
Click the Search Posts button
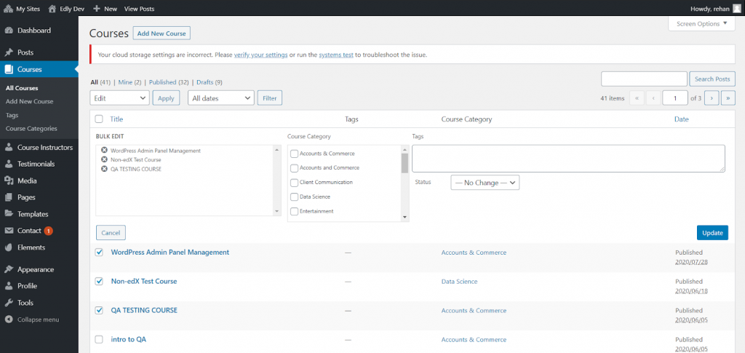(x=712, y=79)
